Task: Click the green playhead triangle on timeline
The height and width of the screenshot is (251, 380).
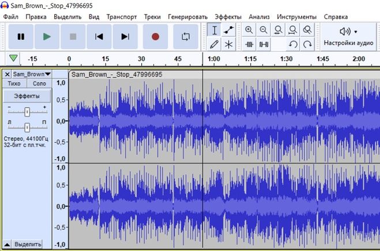Action: [x=13, y=58]
